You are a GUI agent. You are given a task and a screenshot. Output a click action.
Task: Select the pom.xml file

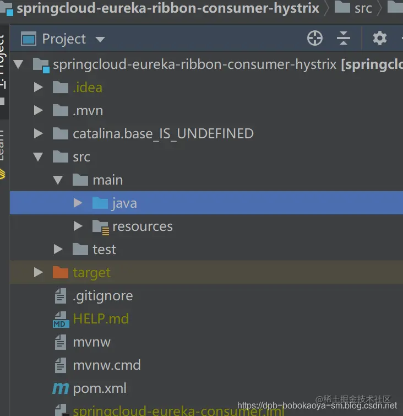[100, 388]
